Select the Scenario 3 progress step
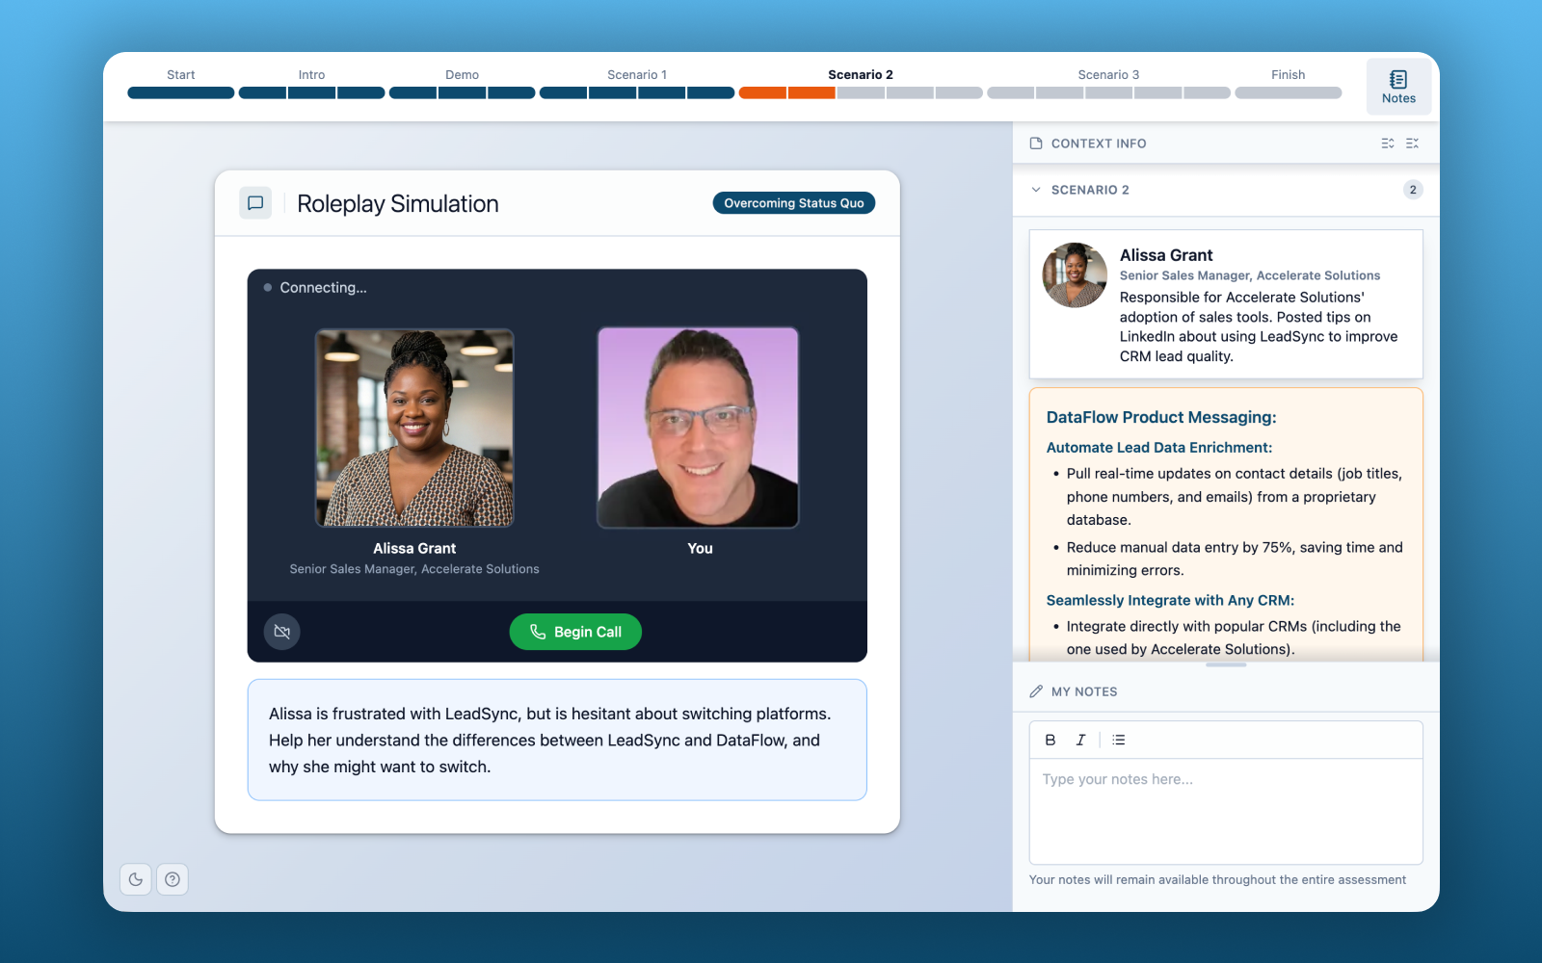The image size is (1542, 963). (1108, 74)
